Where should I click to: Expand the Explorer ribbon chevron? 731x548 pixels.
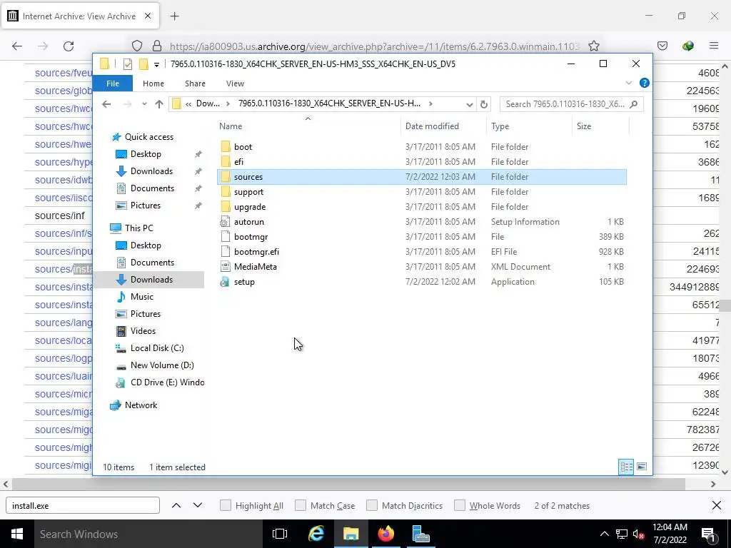[x=628, y=83]
